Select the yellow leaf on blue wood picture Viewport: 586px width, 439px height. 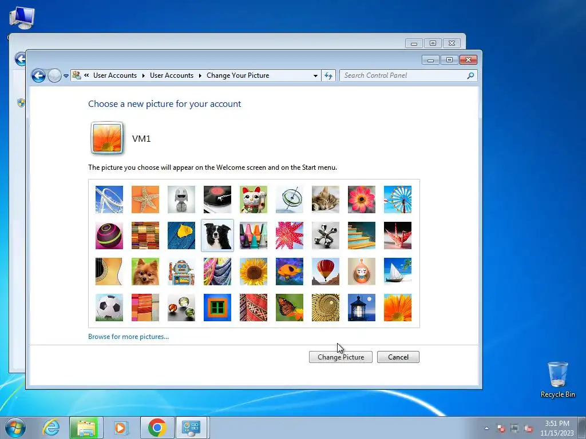[x=181, y=236]
